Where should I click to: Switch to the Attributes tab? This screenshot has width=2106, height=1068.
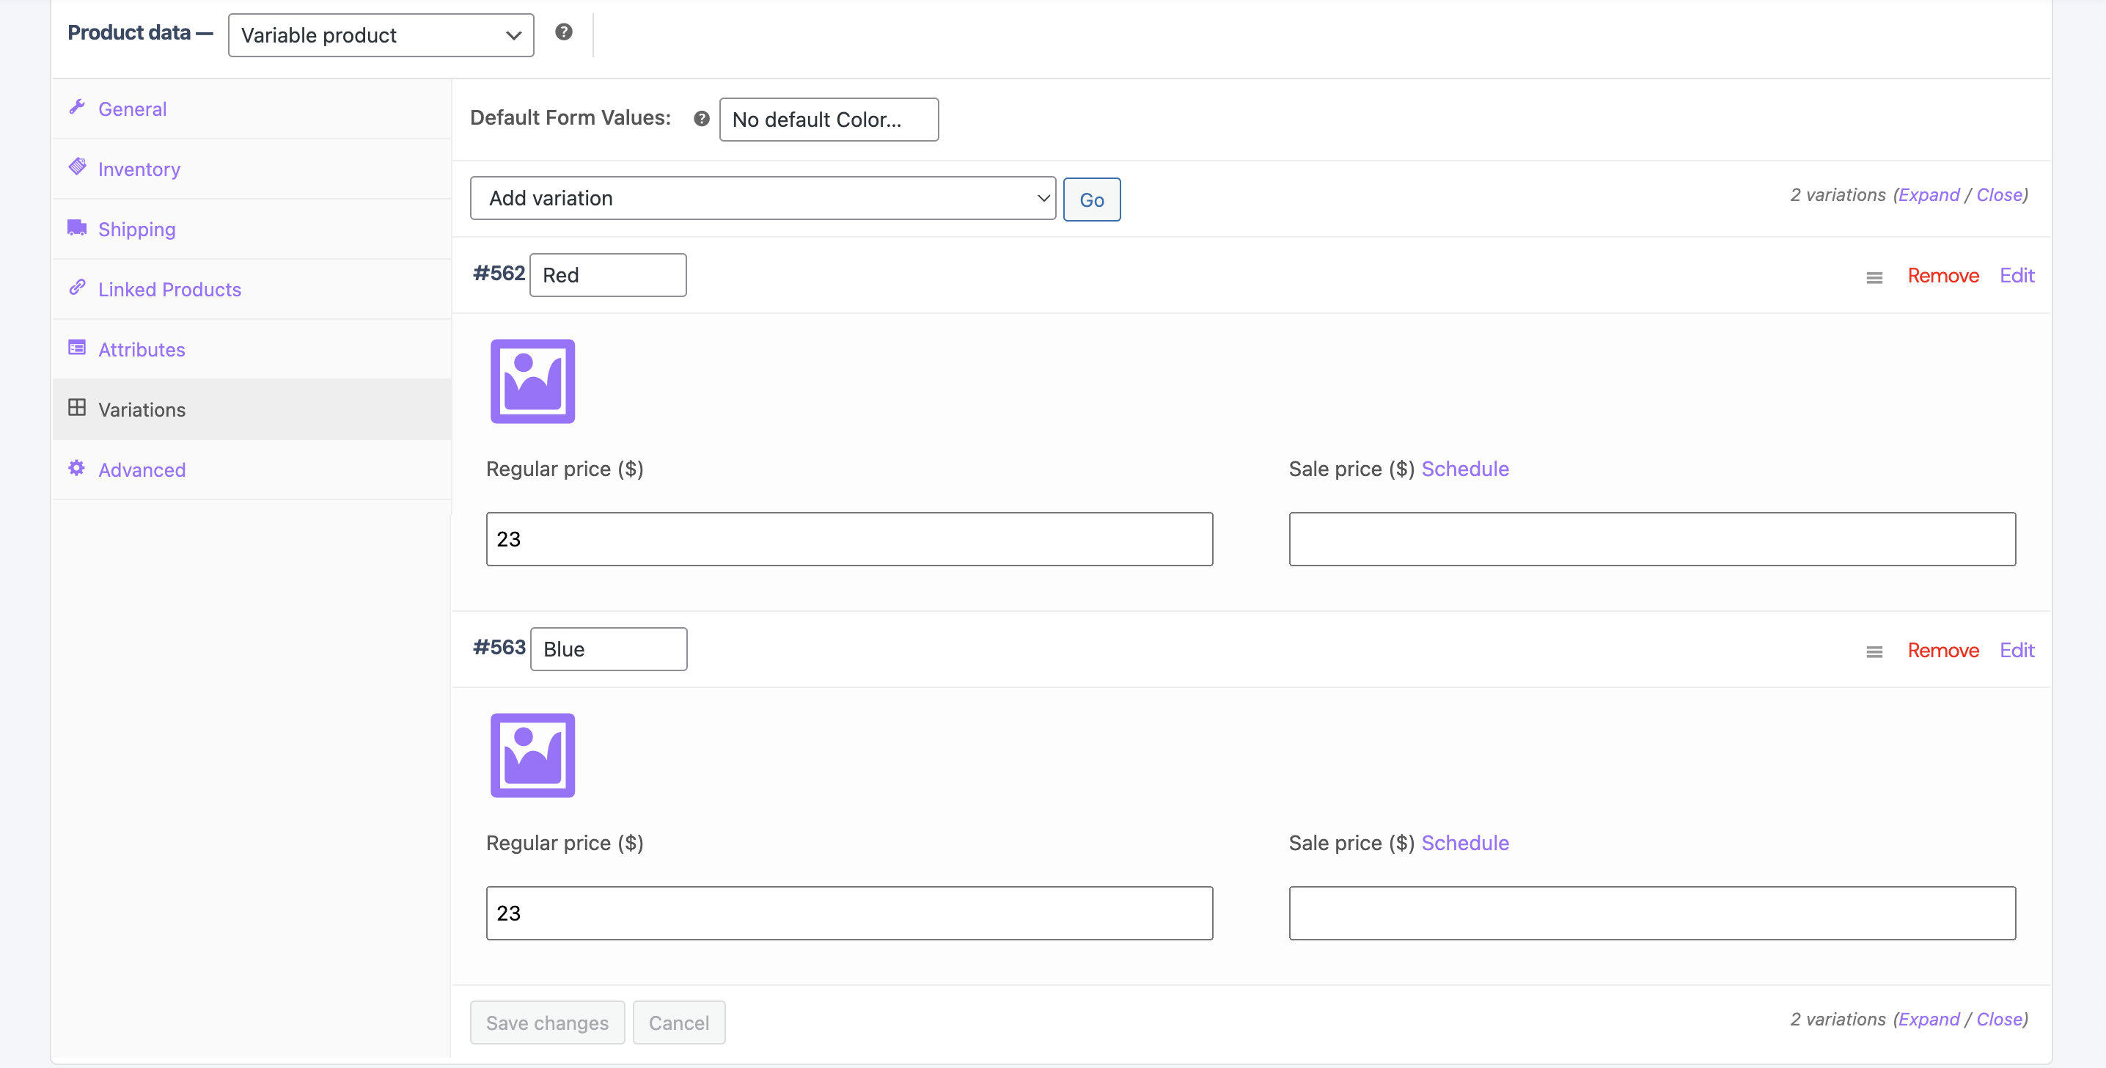point(252,349)
